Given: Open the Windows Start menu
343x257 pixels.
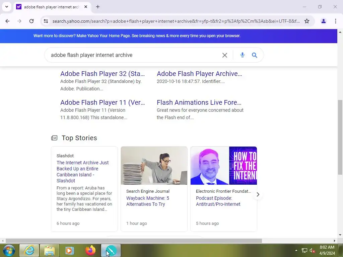Looking at the screenshot, I should point(9,250).
